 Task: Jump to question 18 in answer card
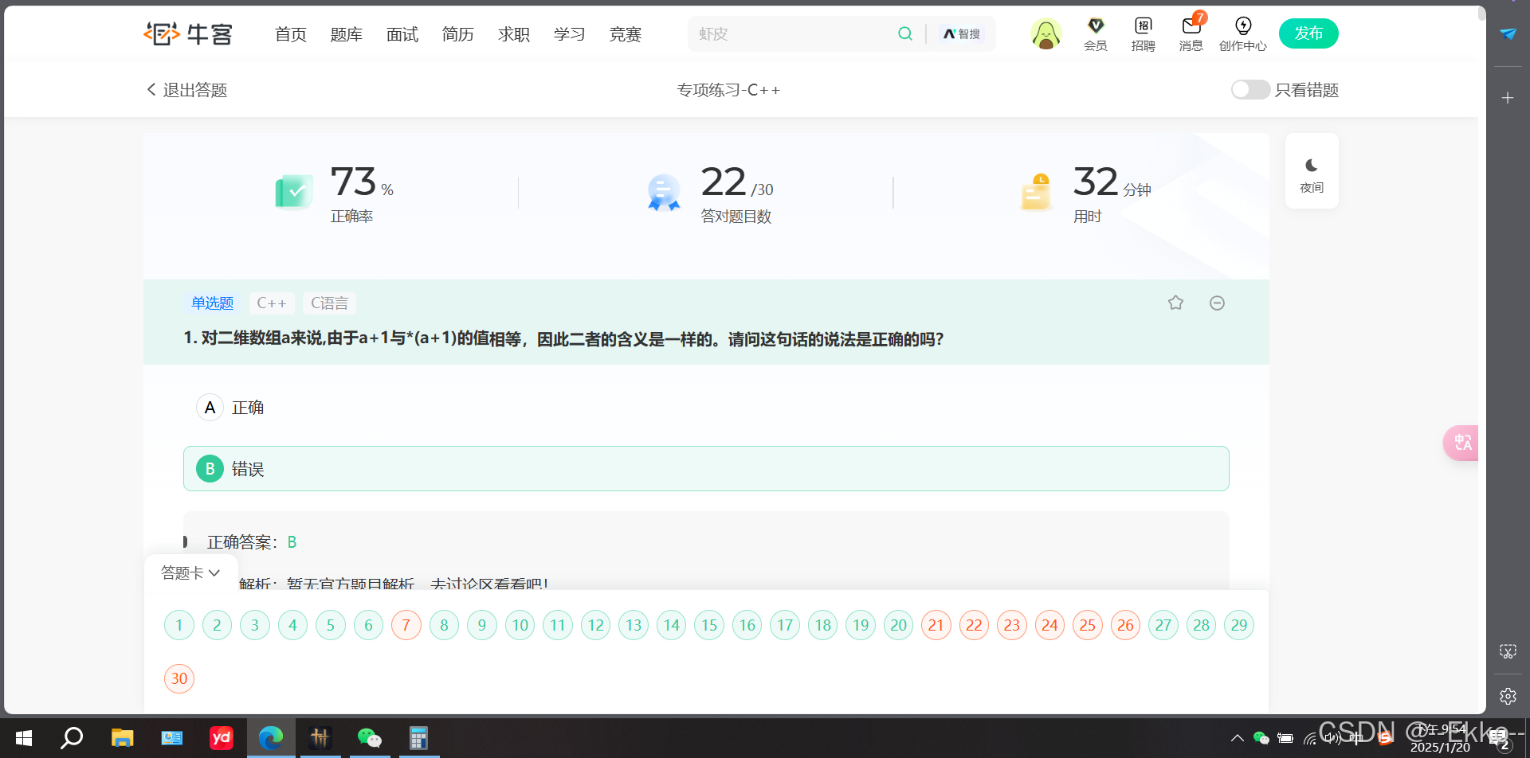tap(823, 625)
